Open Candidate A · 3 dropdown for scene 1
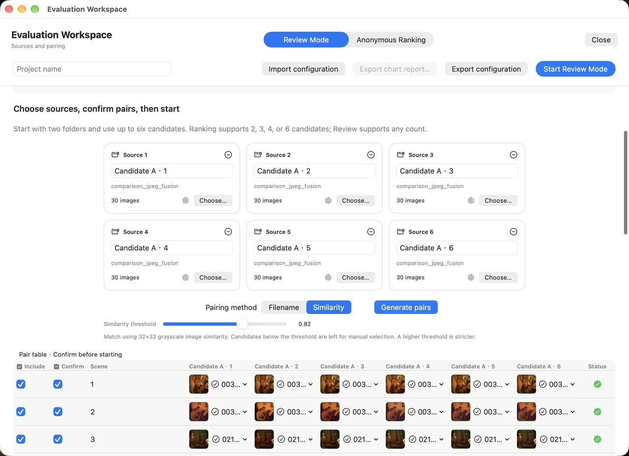Screen dimensions: 629x456 361,384
